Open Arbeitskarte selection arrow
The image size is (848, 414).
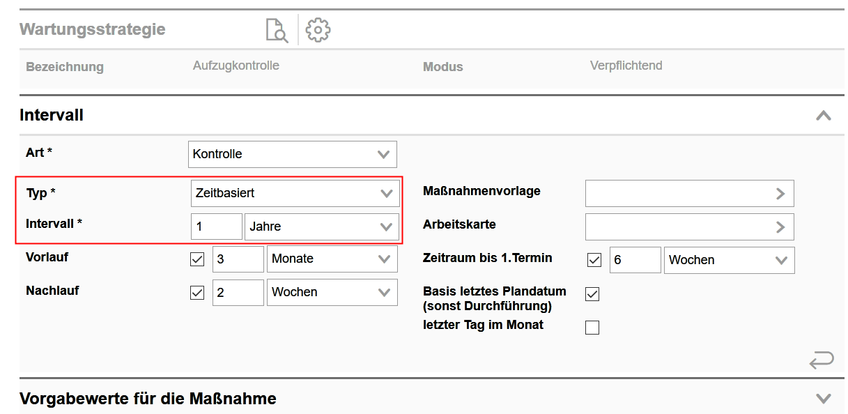780,227
